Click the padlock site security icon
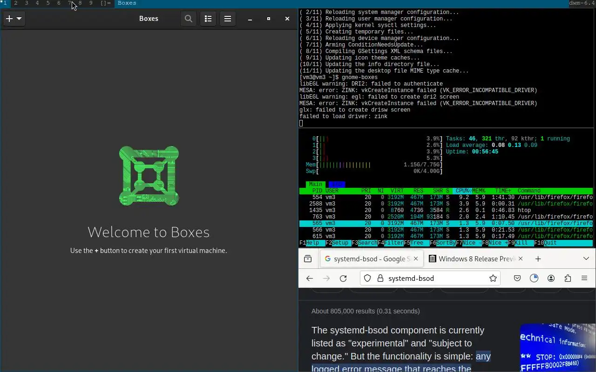This screenshot has height=372, width=596. coord(380,278)
